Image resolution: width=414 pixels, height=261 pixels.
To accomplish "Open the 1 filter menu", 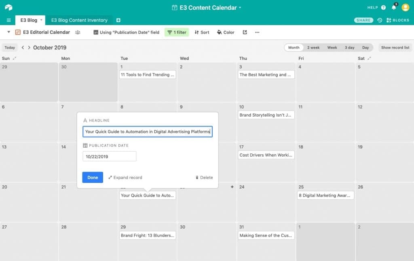I will click(177, 32).
